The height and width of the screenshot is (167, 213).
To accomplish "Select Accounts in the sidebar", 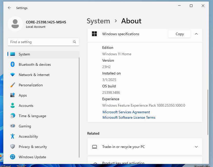I will pos(43,106).
